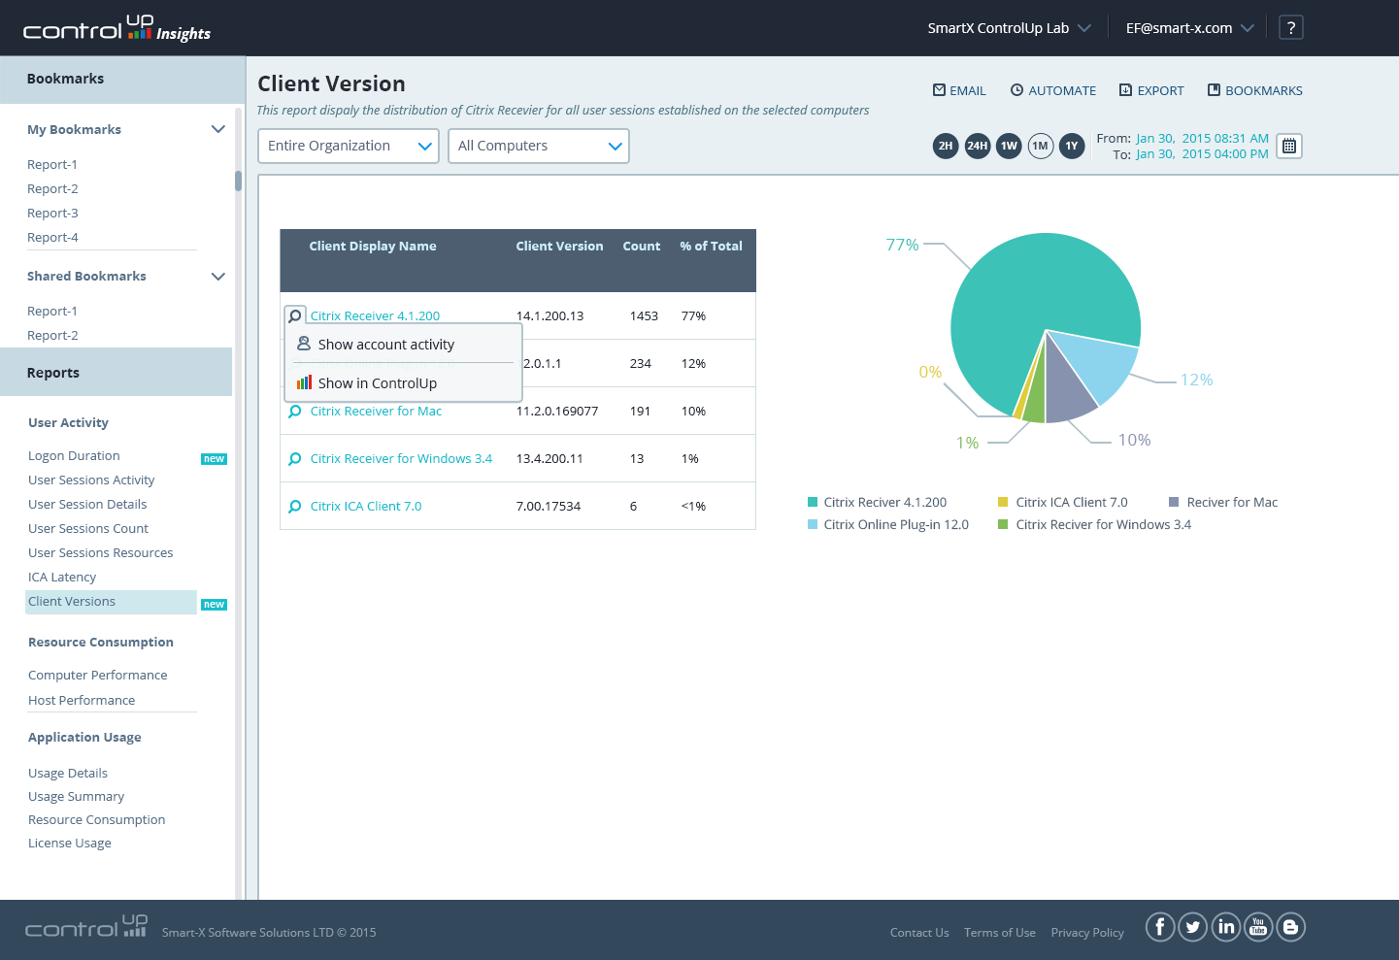1399x960 pixels.
Task: Open Logon Duration report
Action: pos(74,456)
